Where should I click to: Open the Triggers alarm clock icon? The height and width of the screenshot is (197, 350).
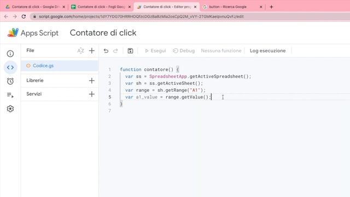click(10, 82)
